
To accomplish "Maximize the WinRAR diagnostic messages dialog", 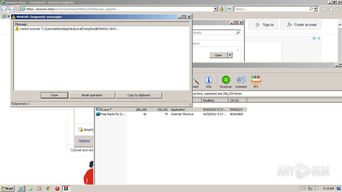I will (x=184, y=17).
